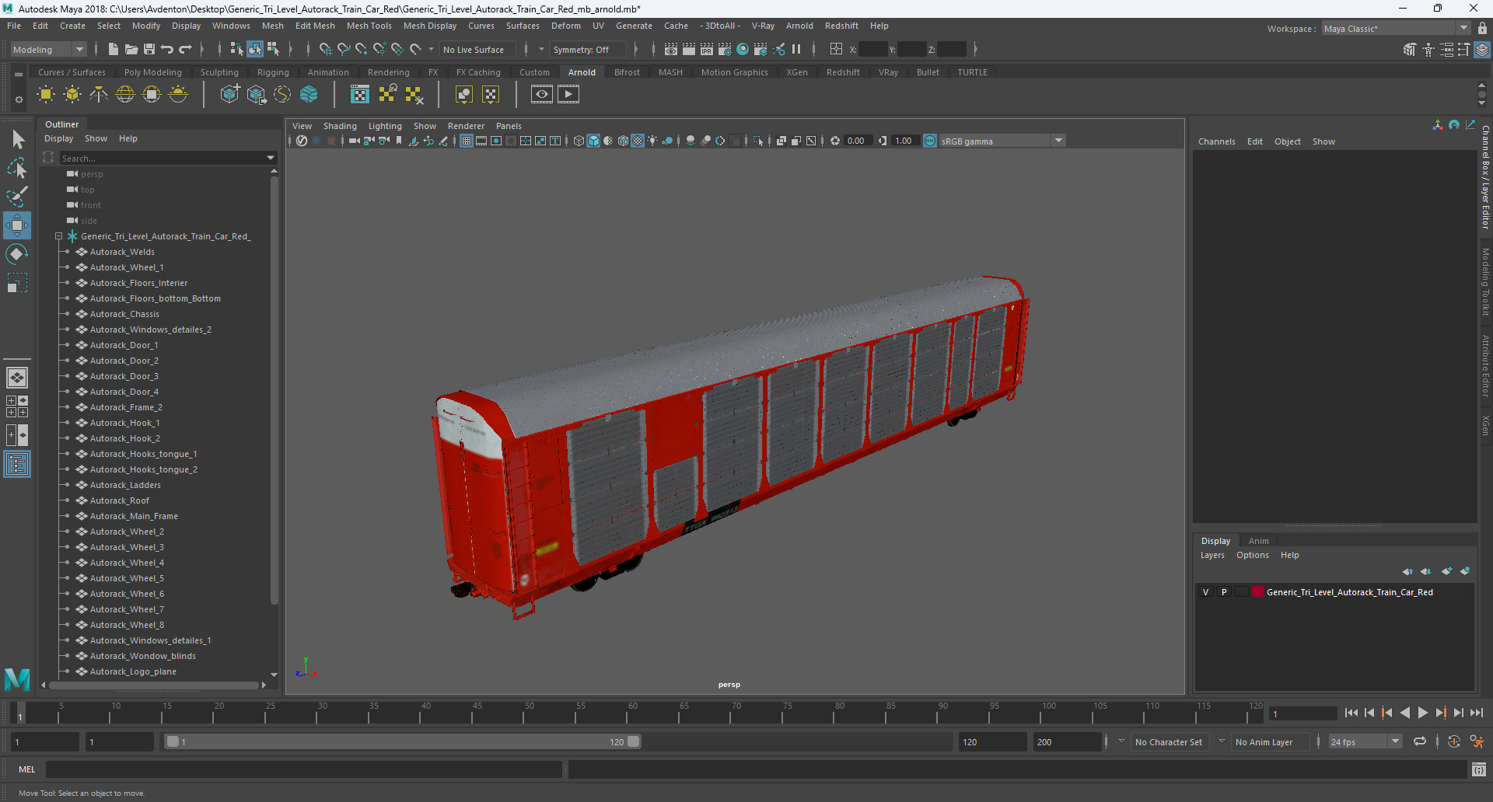
Task: Toggle the Channel Box layer editor icon
Action: click(x=1482, y=50)
